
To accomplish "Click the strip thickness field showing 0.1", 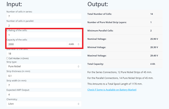I will click(x=44, y=76).
